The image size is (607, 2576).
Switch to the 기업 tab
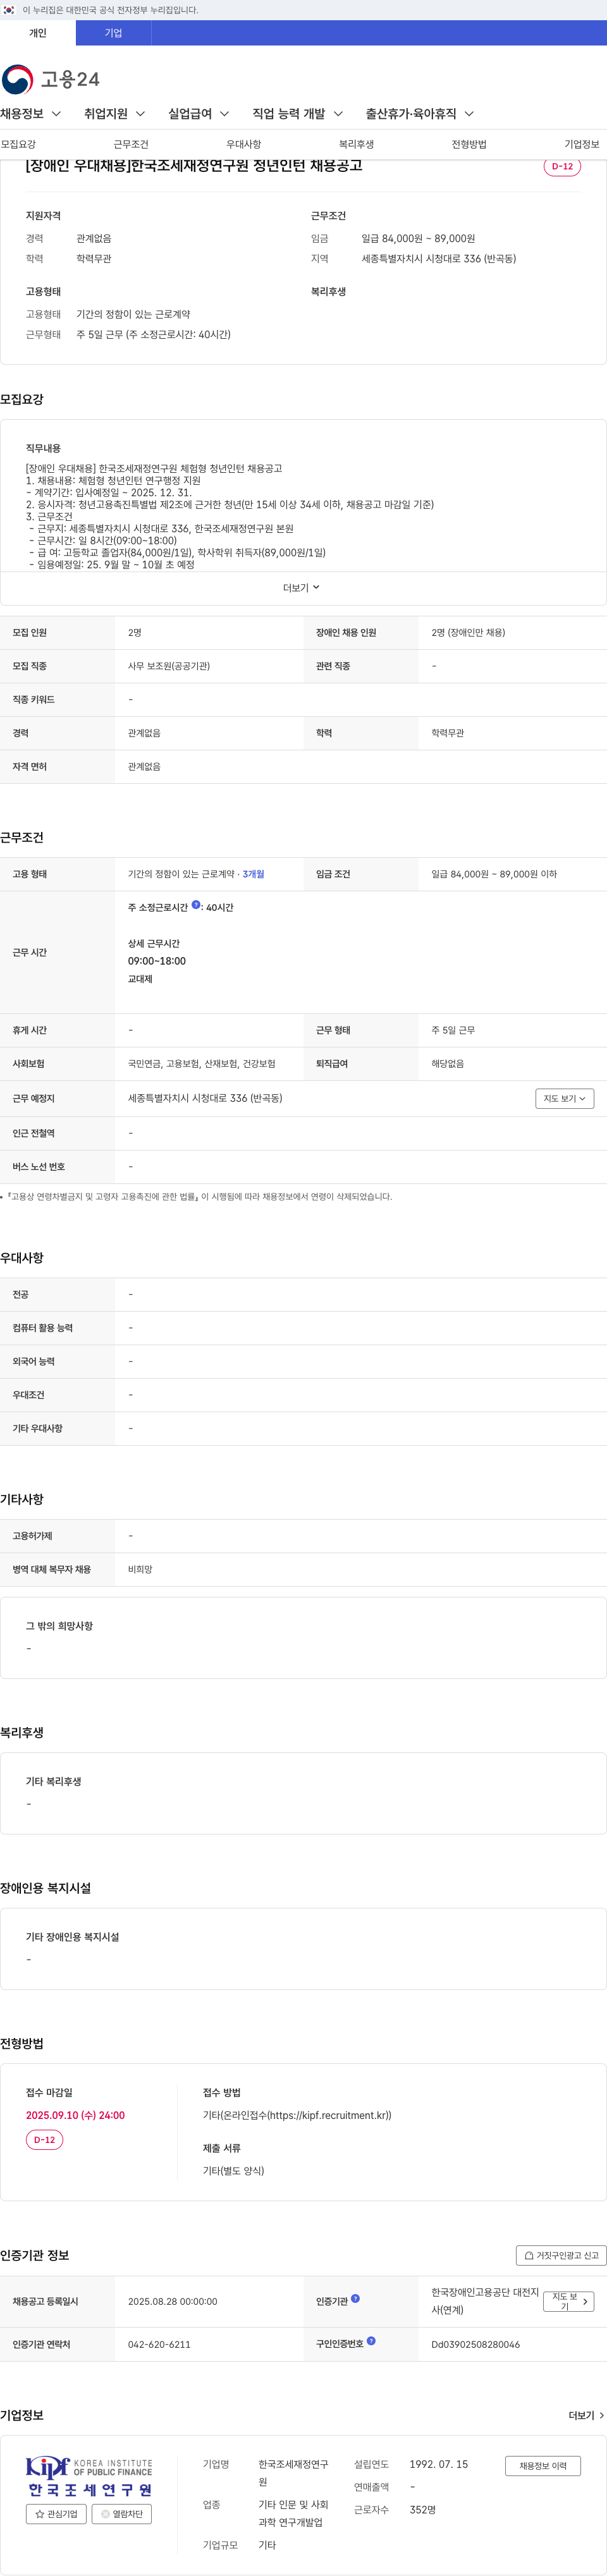(x=114, y=33)
